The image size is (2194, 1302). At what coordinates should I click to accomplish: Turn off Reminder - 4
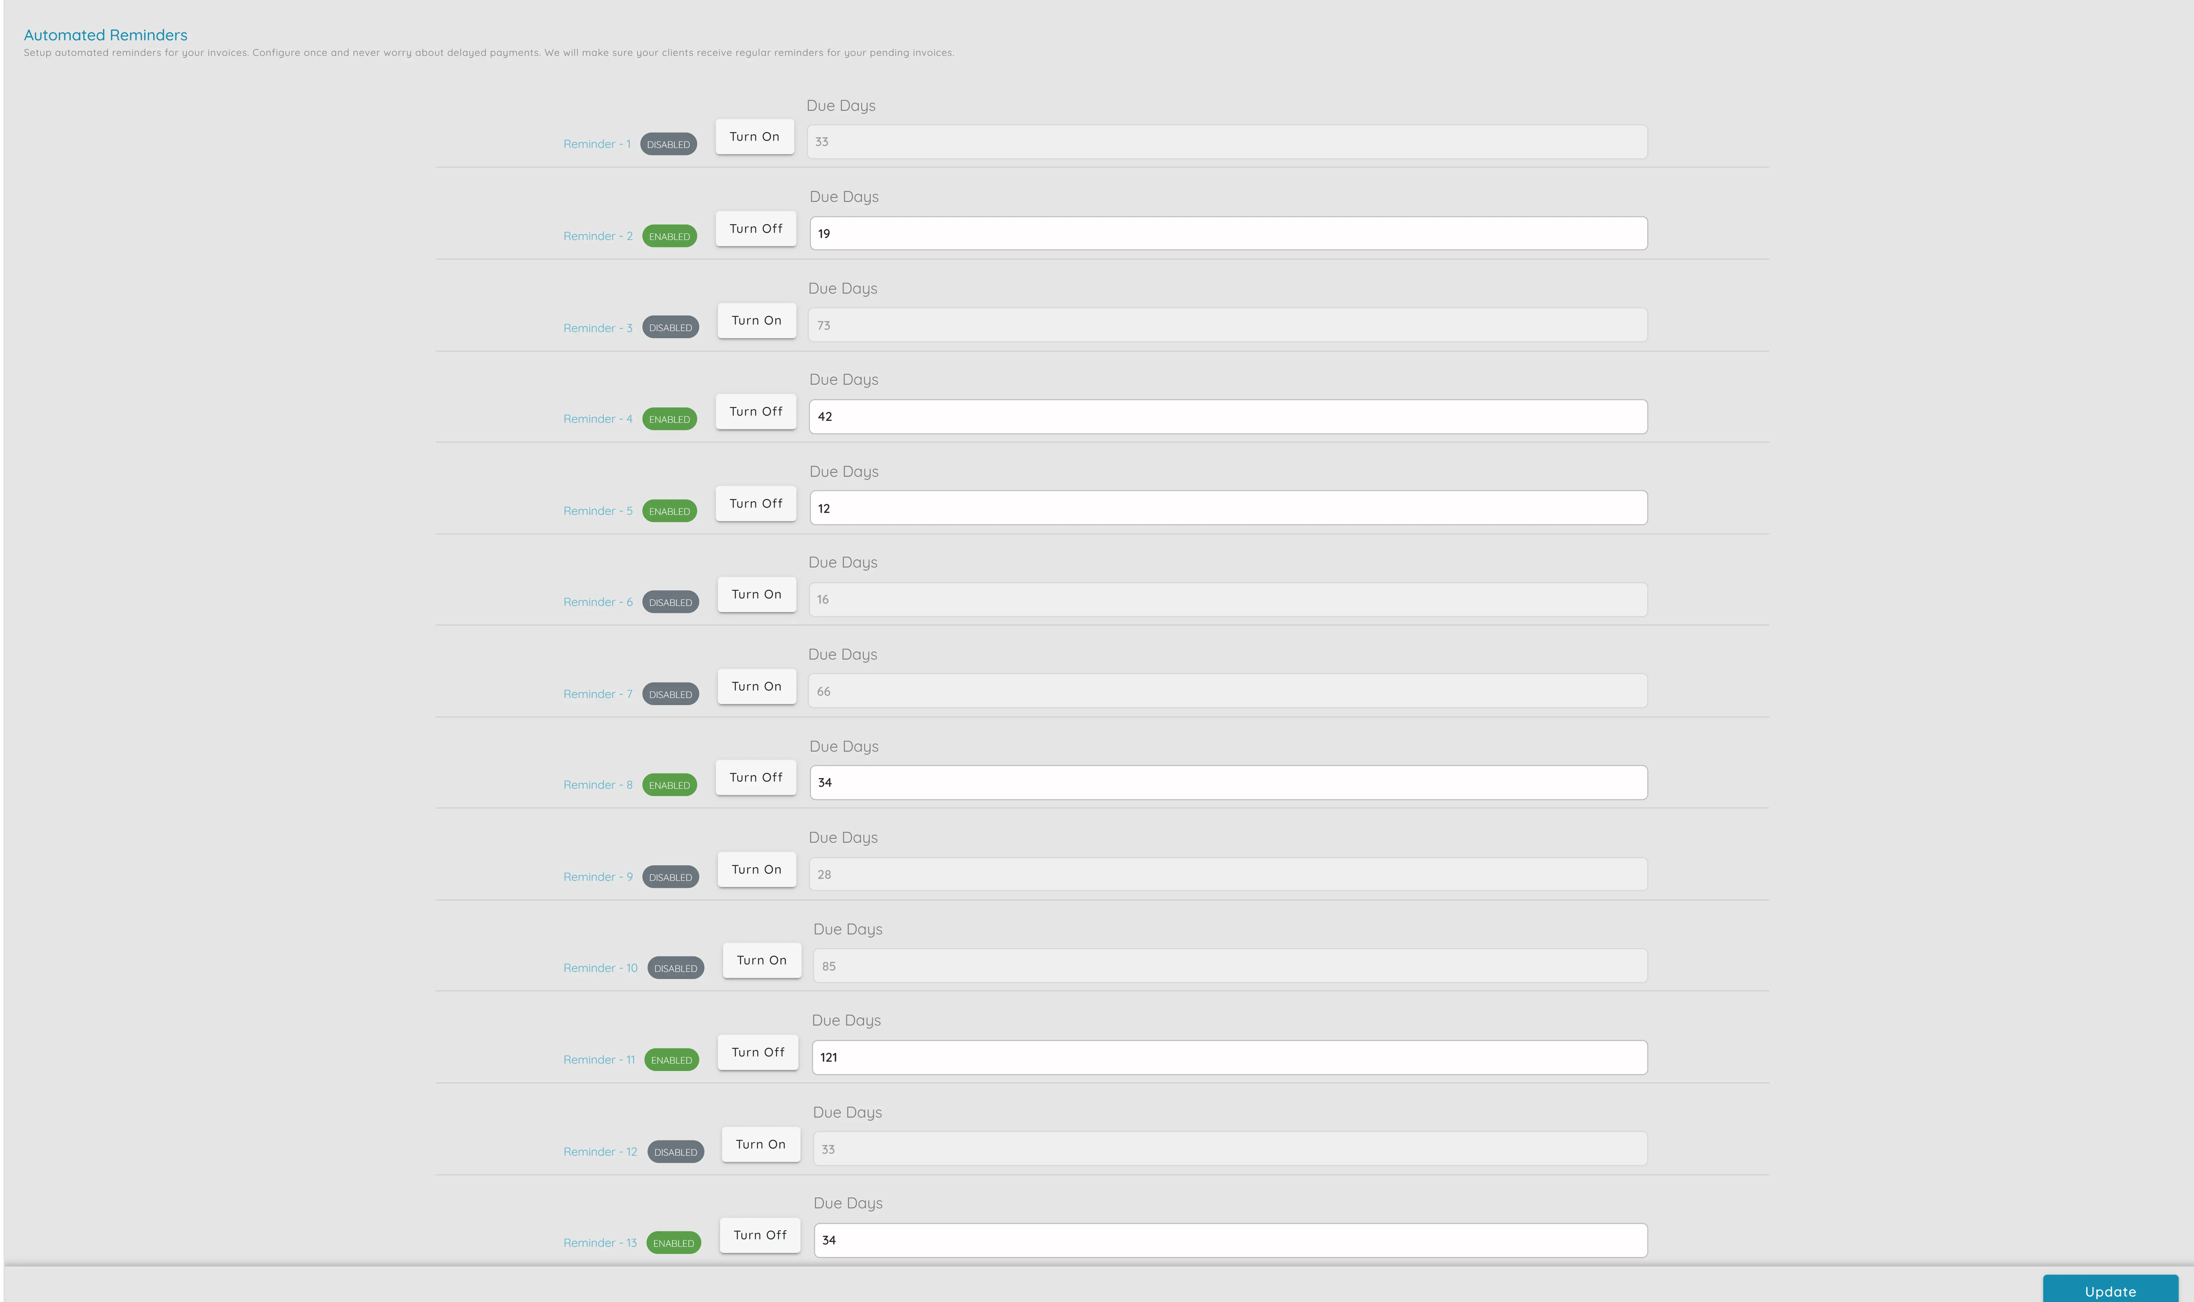pos(756,411)
